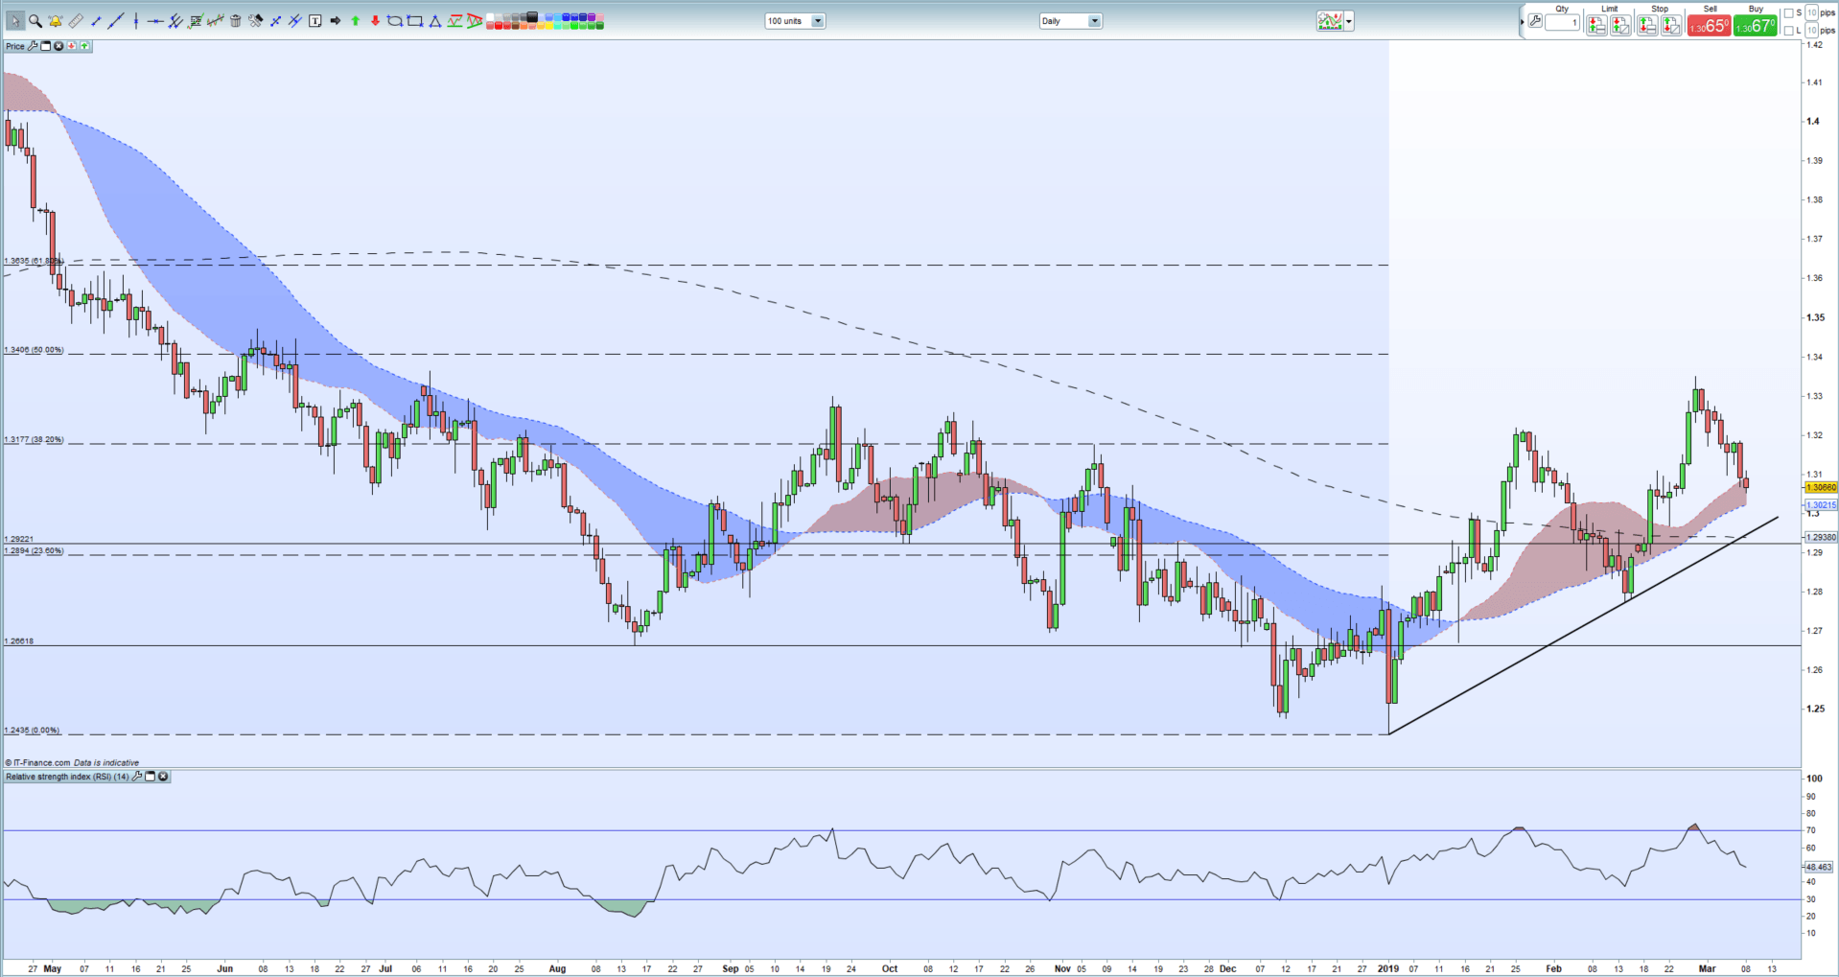Click the S pips value field
Viewport: 1839px width, 977px height.
(x=1811, y=12)
